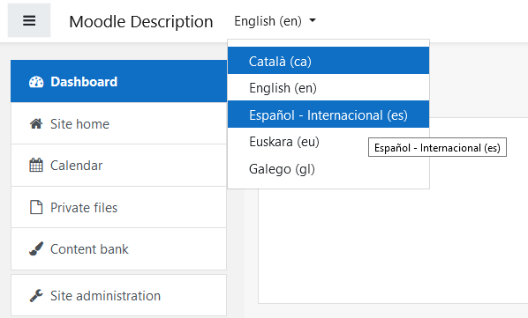Toggle the hamburger side panel button

coord(29,20)
